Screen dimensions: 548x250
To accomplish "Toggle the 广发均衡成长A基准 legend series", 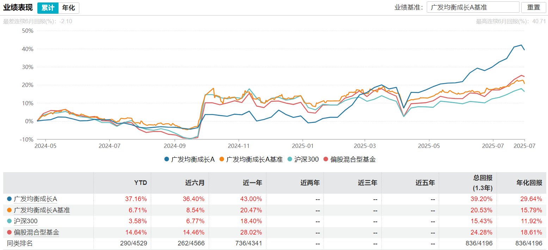I will 251,160.
